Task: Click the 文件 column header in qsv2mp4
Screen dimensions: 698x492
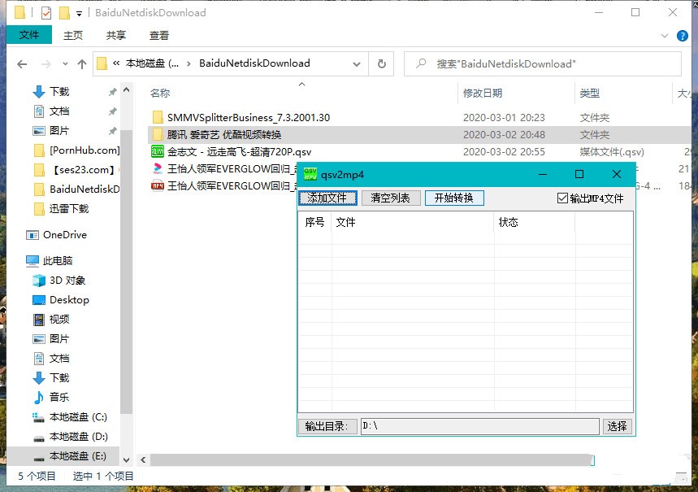Action: [x=413, y=222]
